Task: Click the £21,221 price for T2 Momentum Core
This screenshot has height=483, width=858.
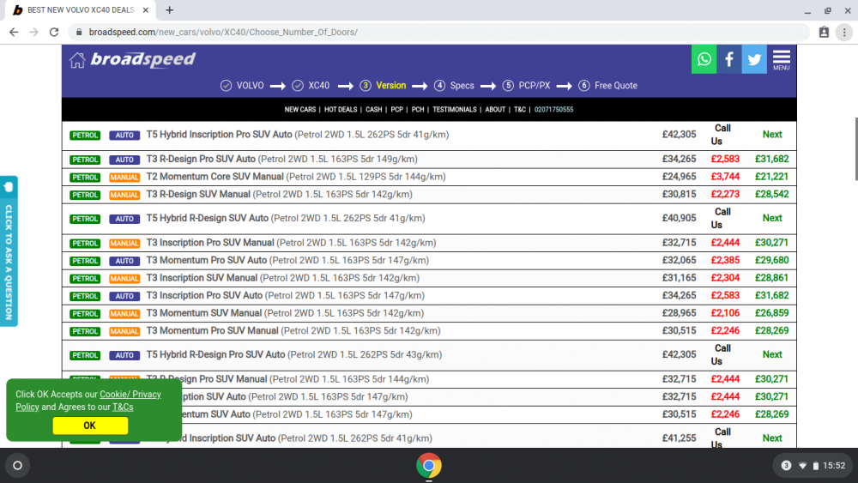Action: [771, 177]
